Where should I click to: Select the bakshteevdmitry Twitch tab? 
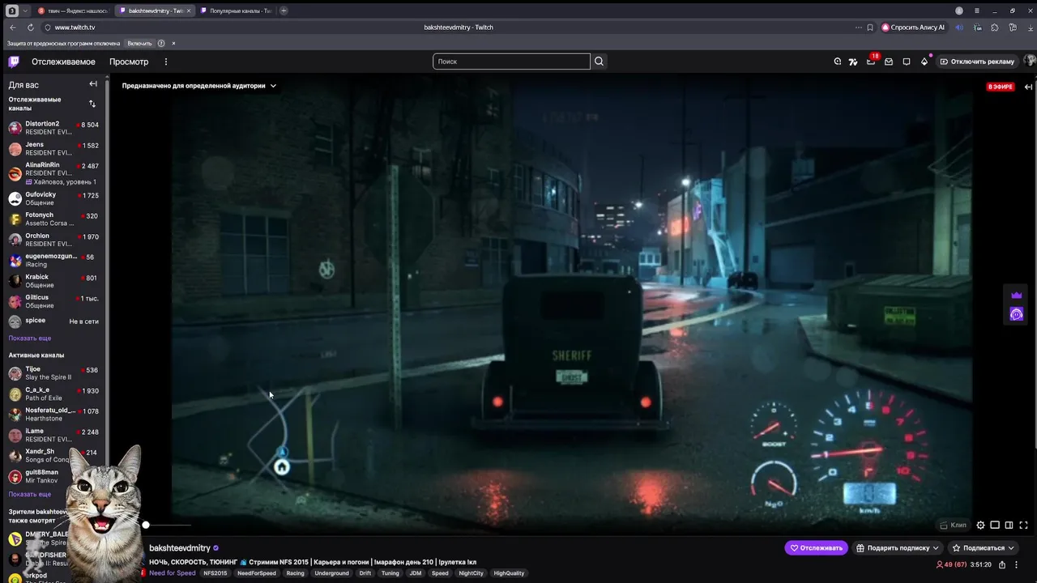(x=154, y=11)
